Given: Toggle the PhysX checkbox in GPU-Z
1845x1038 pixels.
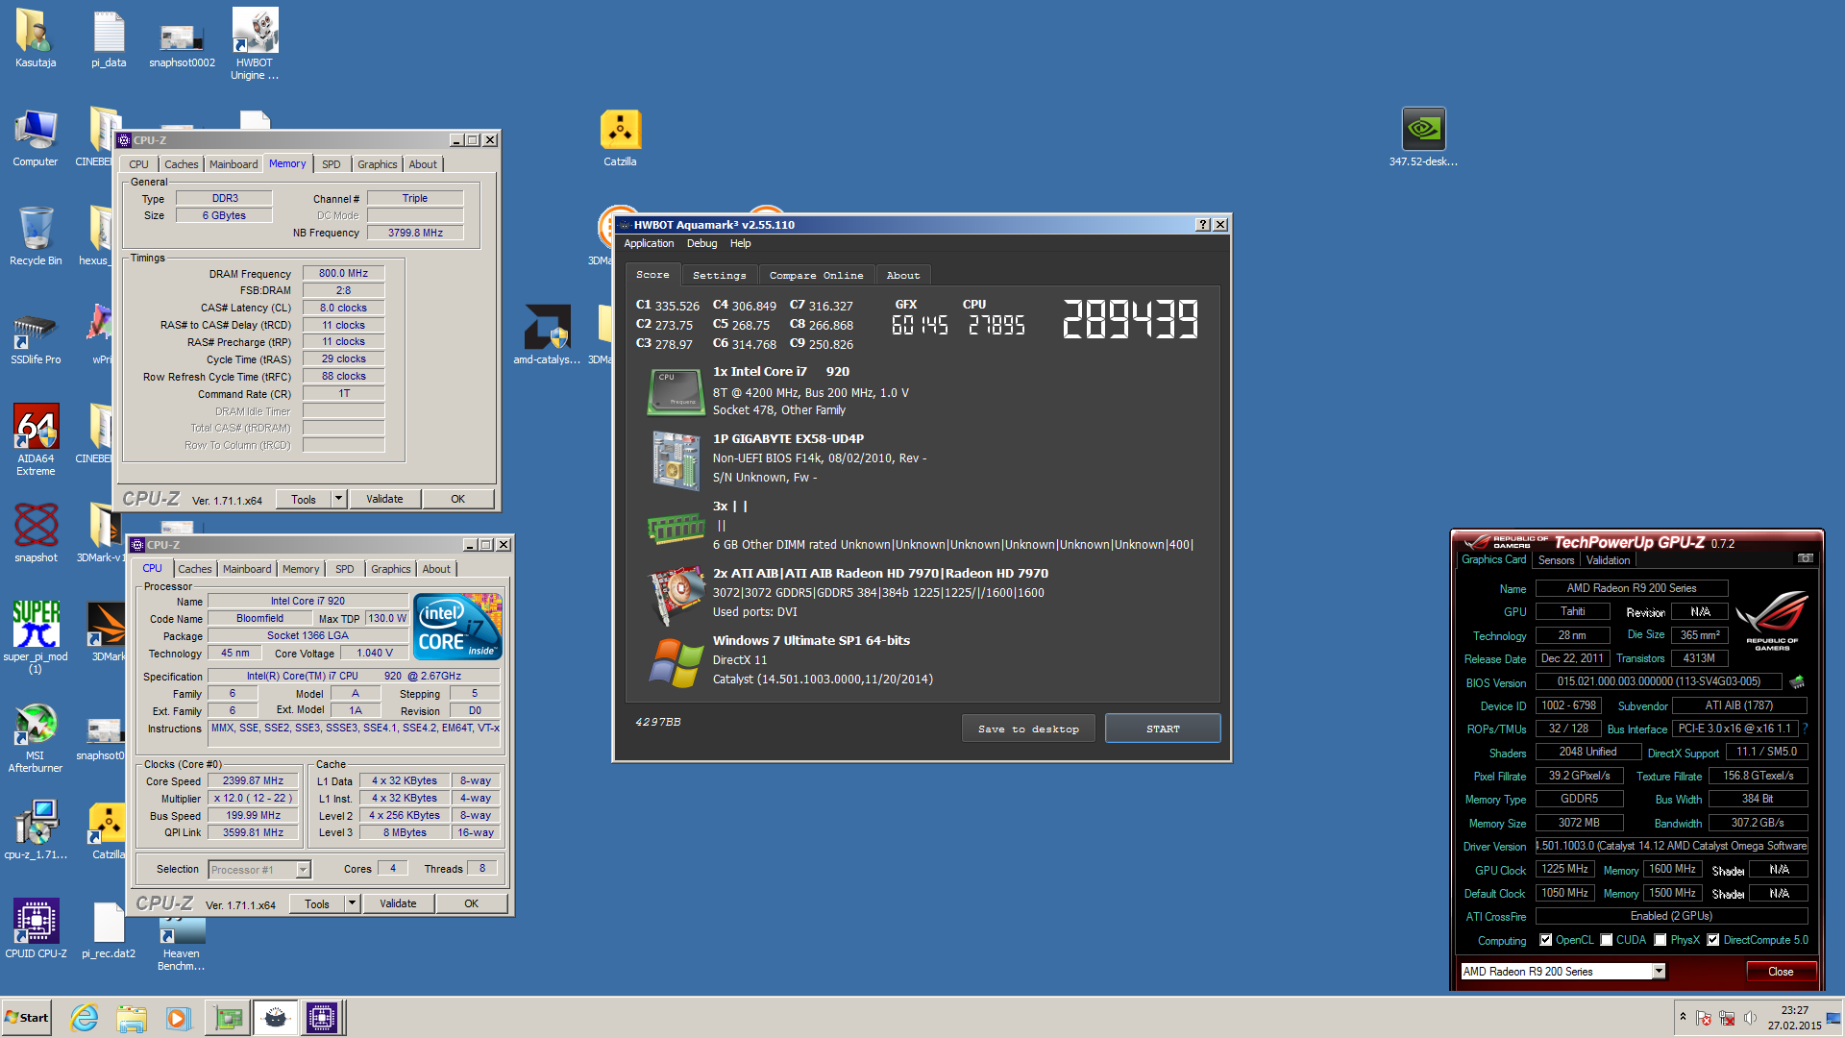Looking at the screenshot, I should tap(1660, 940).
